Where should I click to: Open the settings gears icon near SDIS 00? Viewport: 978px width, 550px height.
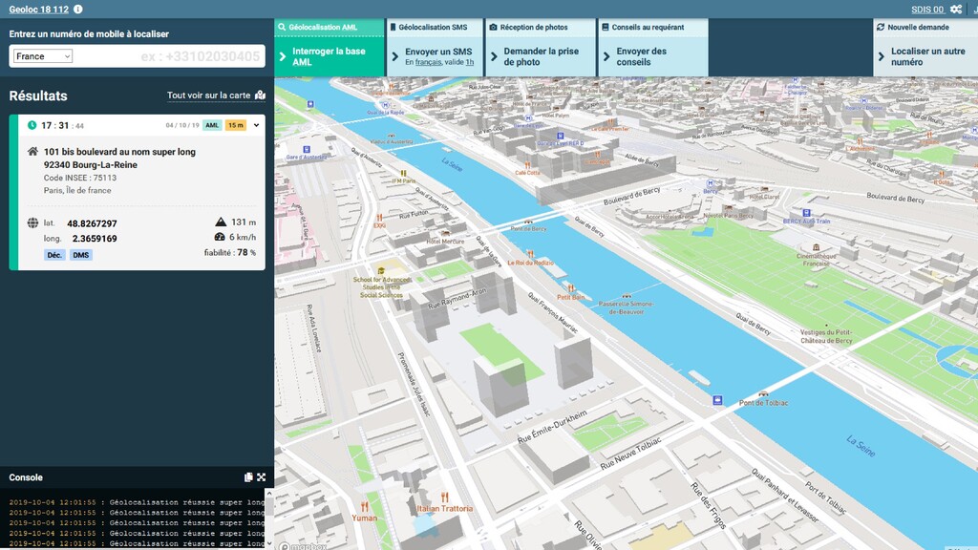(955, 10)
